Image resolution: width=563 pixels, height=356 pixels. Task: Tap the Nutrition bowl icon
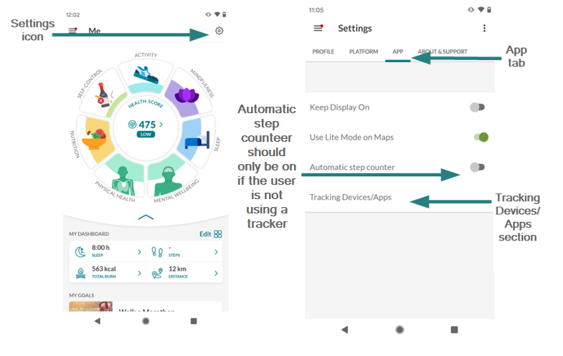[95, 139]
